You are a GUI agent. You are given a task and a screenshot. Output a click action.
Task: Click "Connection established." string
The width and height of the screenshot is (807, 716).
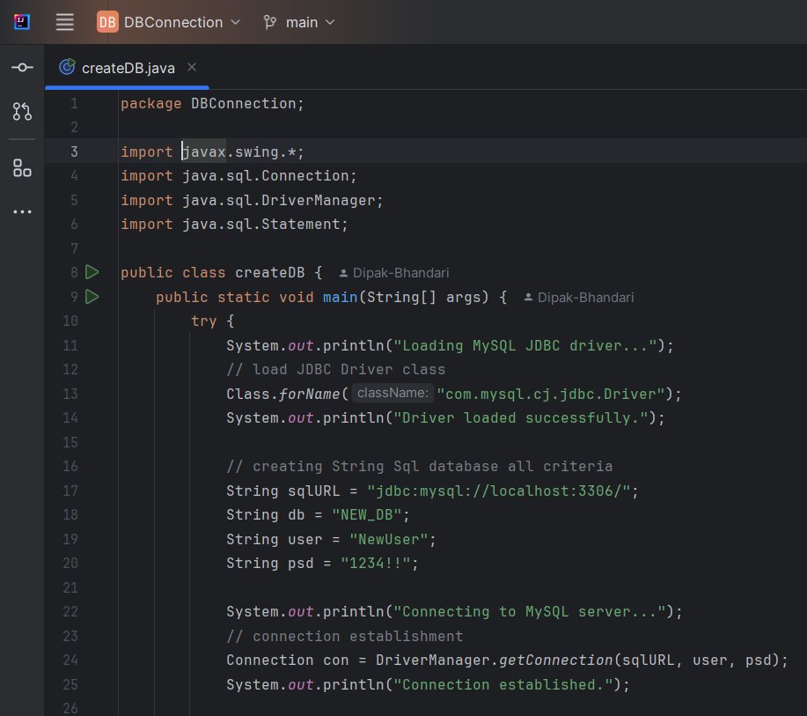(x=503, y=684)
